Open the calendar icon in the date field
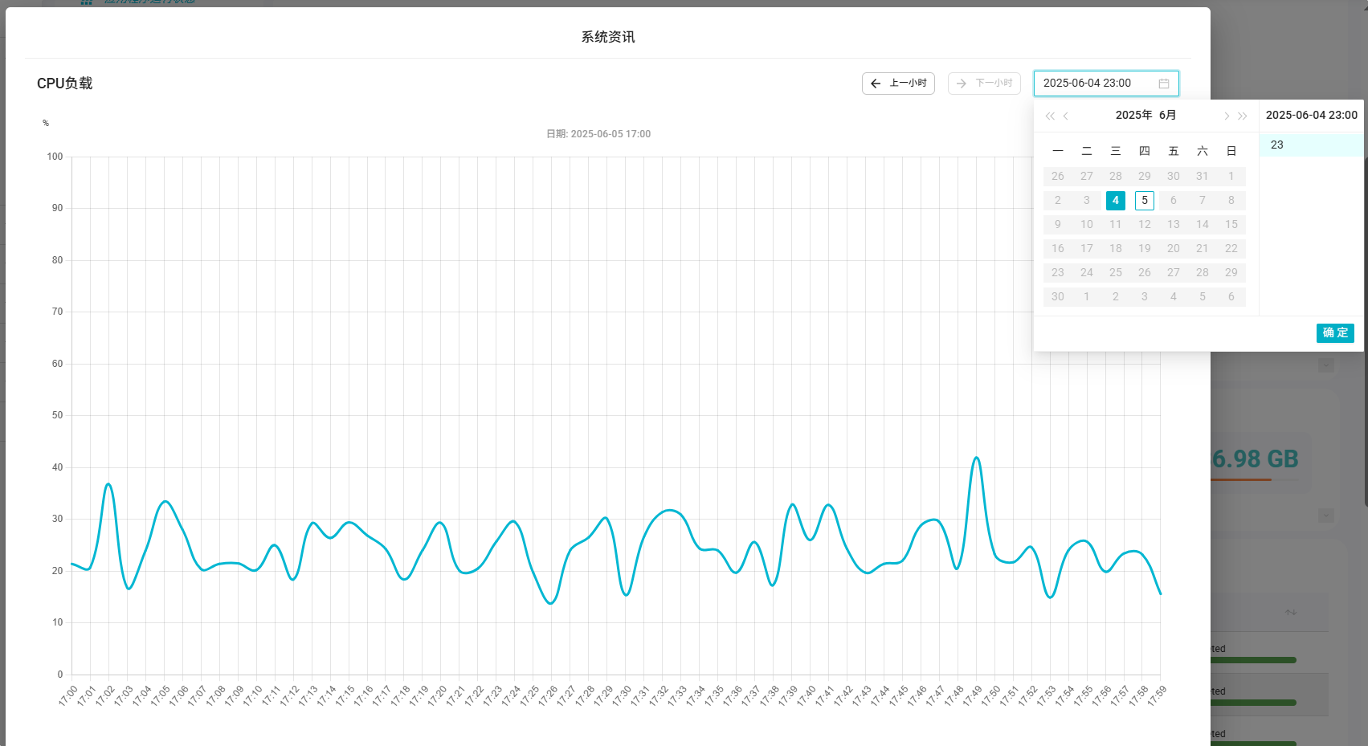1368x746 pixels. 1163,84
